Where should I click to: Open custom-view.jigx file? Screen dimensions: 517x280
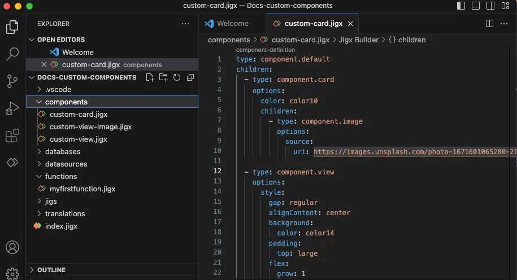112,139
